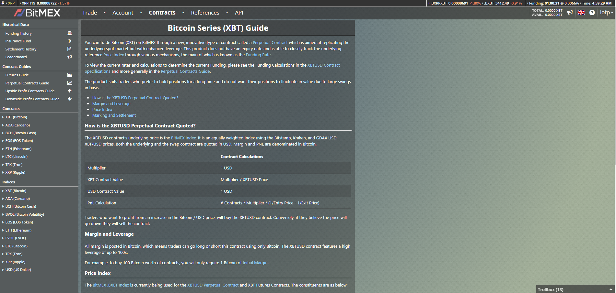Image resolution: width=616 pixels, height=293 pixels.
Task: Open help question mark icon
Action: (592, 13)
